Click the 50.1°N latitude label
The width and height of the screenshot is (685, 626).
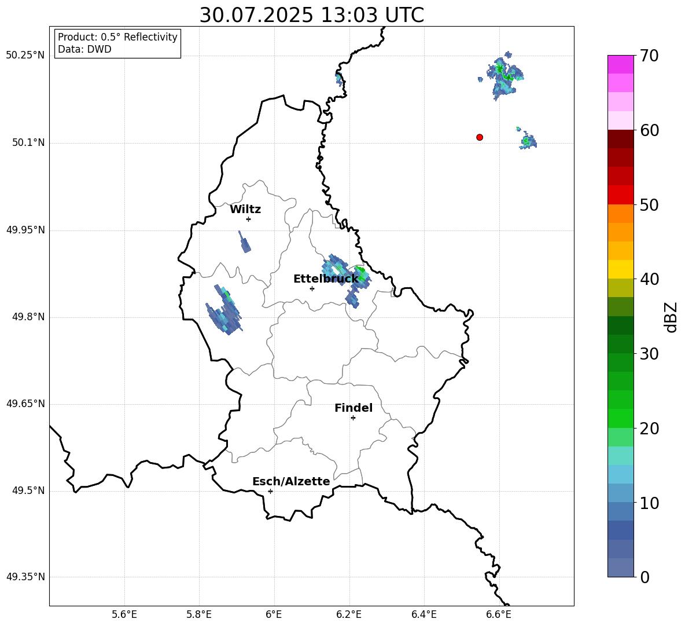pyautogui.click(x=28, y=143)
